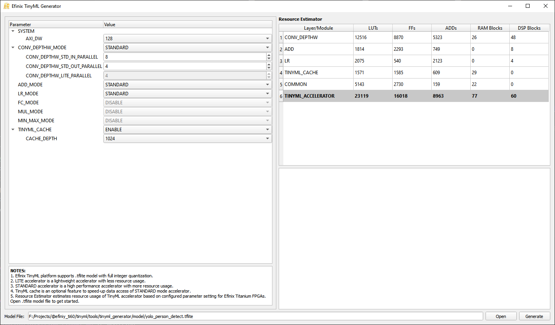Viewport: 555px width, 325px height.
Task: Collapse the CONV_DEPTHW_MODE tree group
Action: pyautogui.click(x=13, y=48)
